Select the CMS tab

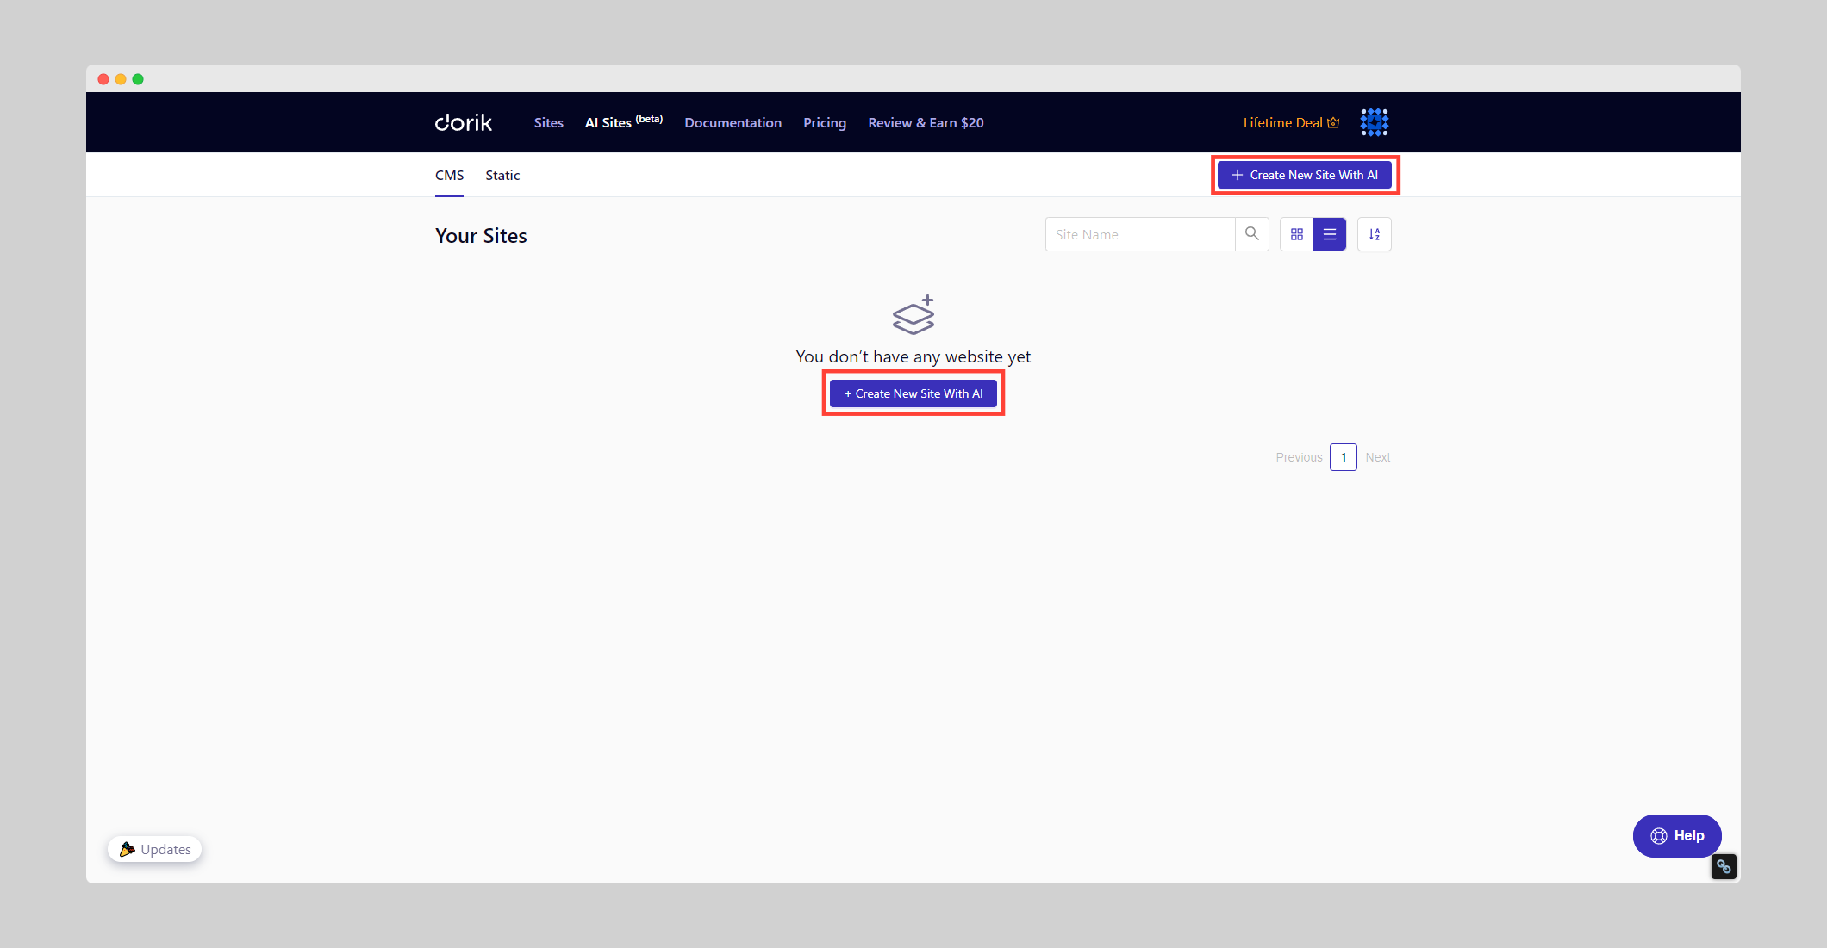(x=450, y=174)
